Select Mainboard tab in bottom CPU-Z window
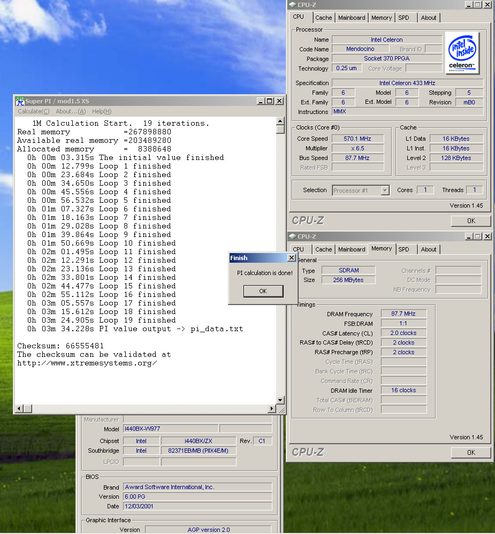 [352, 249]
